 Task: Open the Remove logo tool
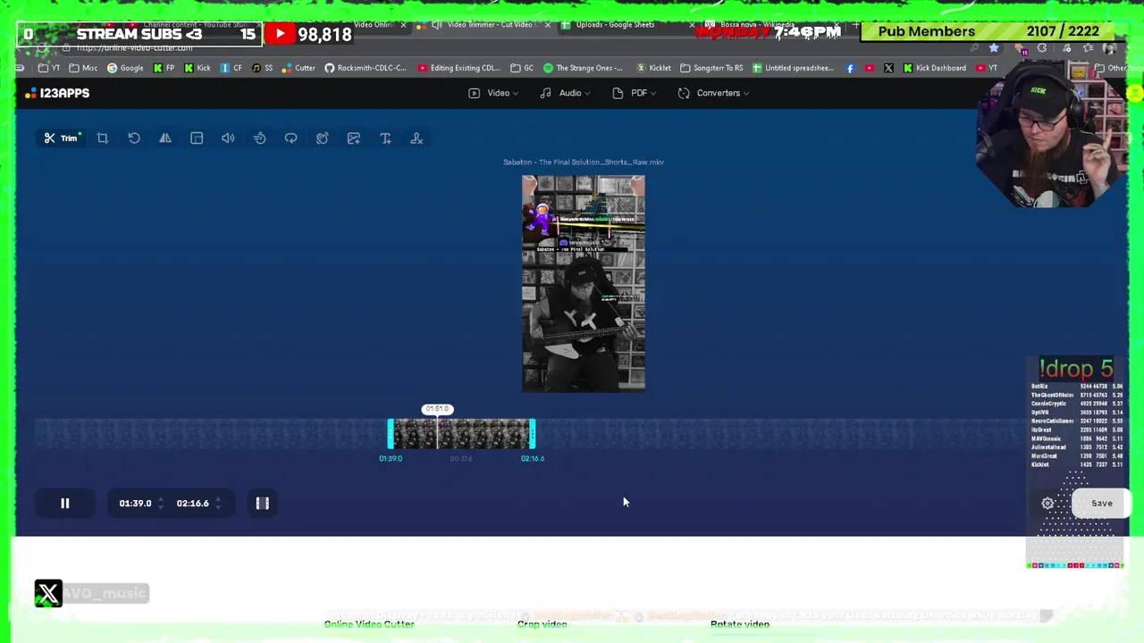pos(416,138)
